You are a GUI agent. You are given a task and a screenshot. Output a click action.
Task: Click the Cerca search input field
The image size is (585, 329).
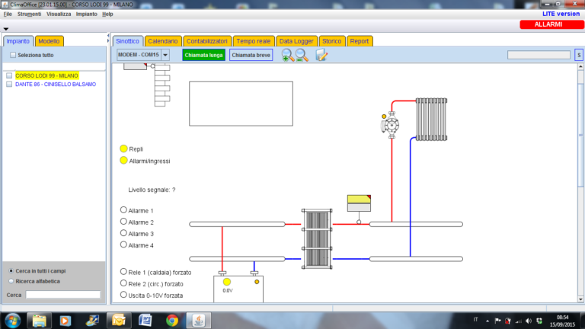tap(62, 295)
